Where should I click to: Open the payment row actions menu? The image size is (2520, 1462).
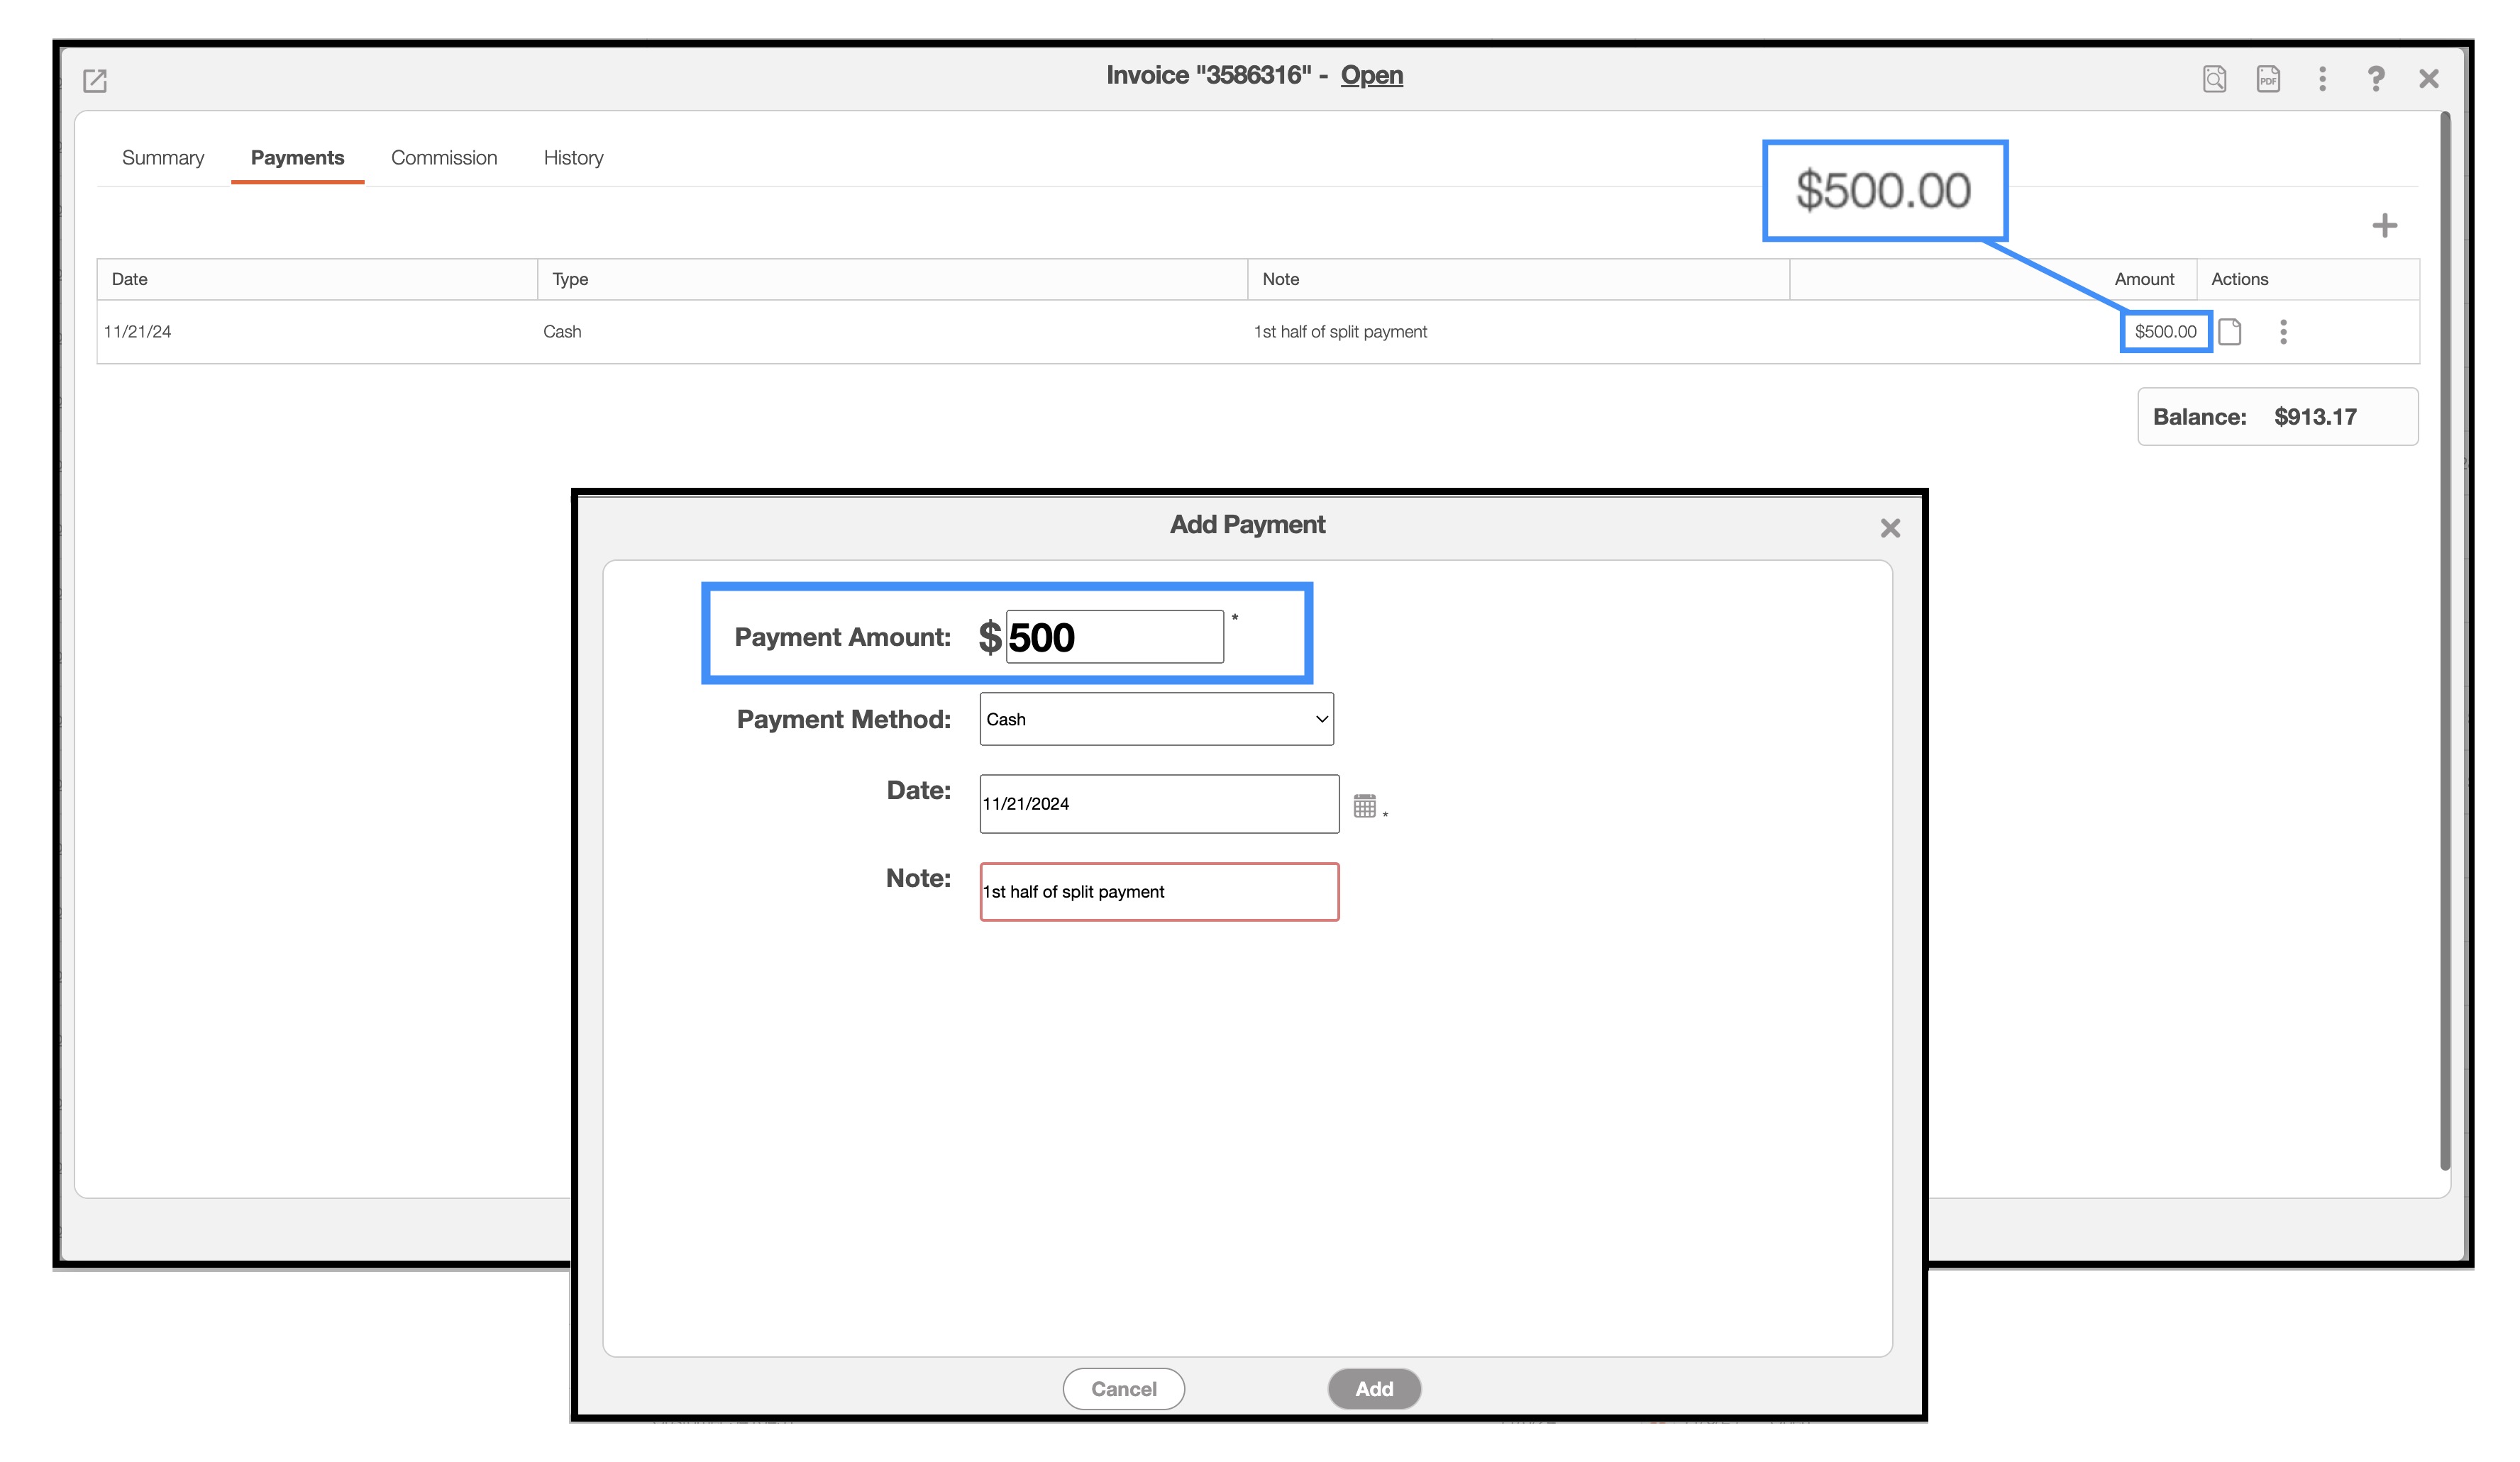point(2283,332)
